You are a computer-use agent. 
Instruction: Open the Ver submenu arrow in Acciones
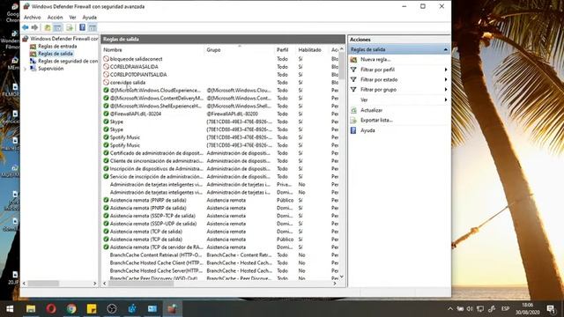click(446, 100)
